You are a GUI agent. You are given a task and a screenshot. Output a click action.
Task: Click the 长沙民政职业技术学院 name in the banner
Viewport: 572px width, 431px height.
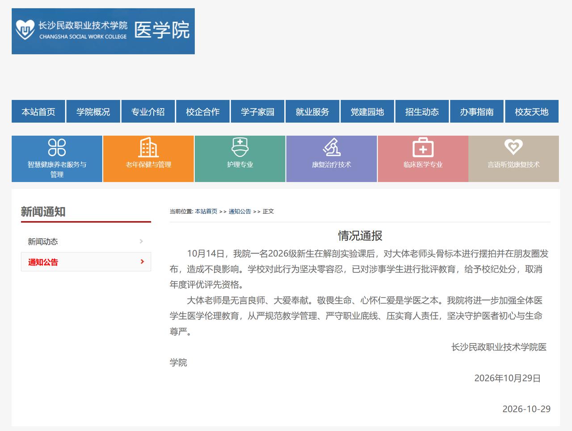[83, 25]
